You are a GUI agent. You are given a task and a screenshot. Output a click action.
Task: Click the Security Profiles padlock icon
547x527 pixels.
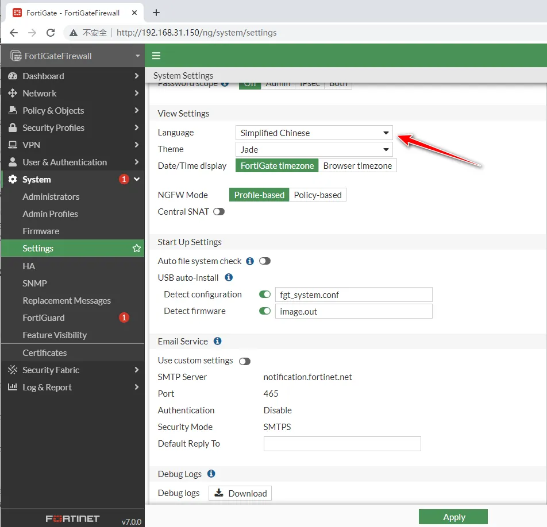pyautogui.click(x=13, y=127)
